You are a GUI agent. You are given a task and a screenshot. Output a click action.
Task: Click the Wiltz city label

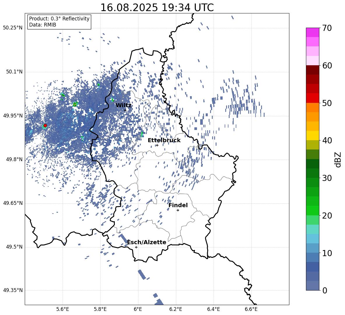pos(124,105)
